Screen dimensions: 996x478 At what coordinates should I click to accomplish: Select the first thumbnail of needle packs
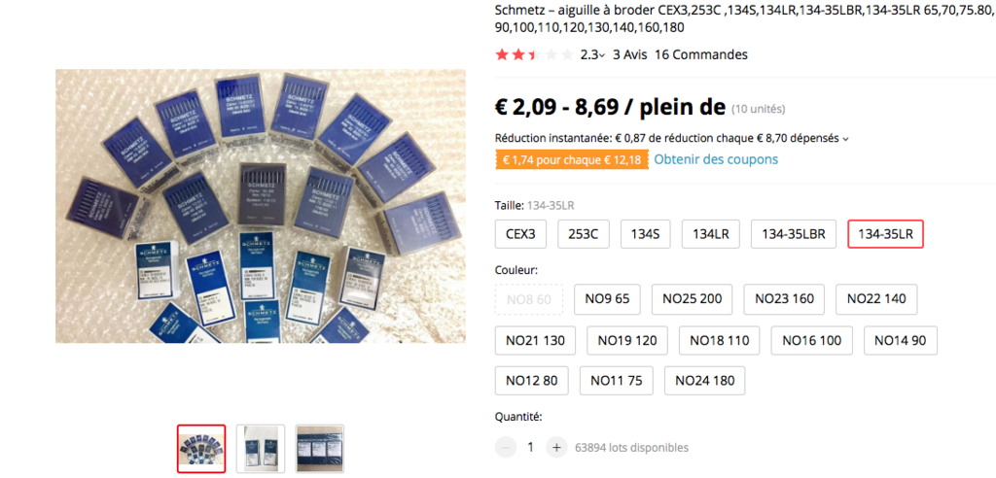(x=201, y=449)
